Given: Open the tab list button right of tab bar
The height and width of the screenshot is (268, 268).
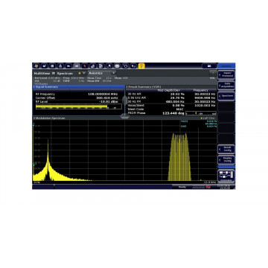Looking at the screenshot, I should coord(213,73).
